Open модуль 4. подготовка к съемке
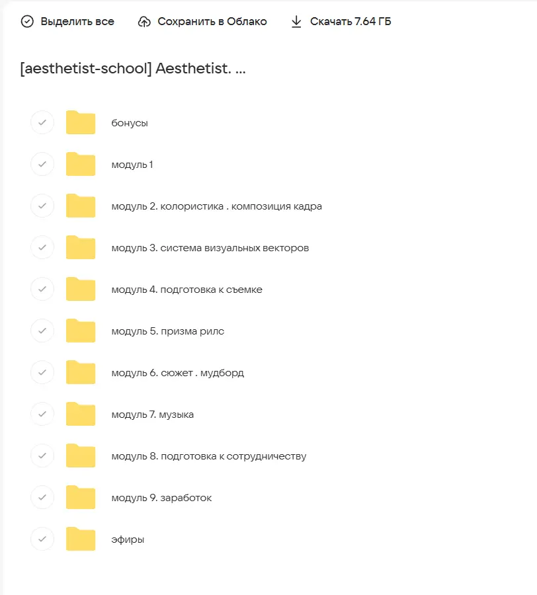Screen dimensions: 537x595 point(186,290)
